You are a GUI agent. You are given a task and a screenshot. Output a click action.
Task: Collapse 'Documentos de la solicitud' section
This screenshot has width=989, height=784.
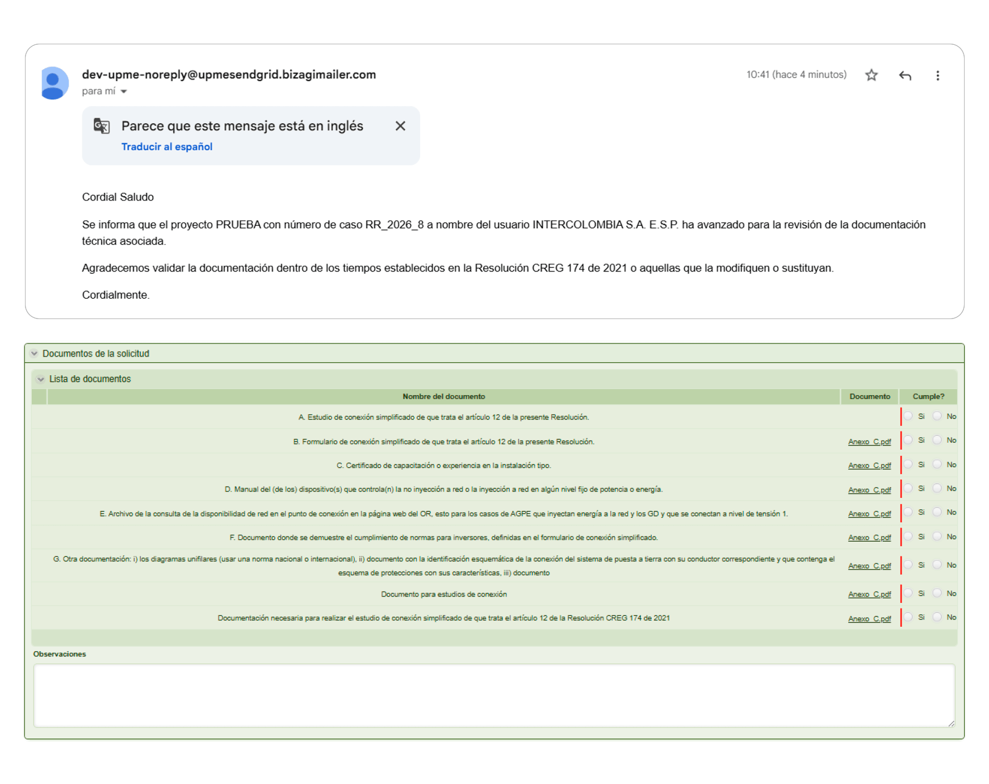pos(35,353)
